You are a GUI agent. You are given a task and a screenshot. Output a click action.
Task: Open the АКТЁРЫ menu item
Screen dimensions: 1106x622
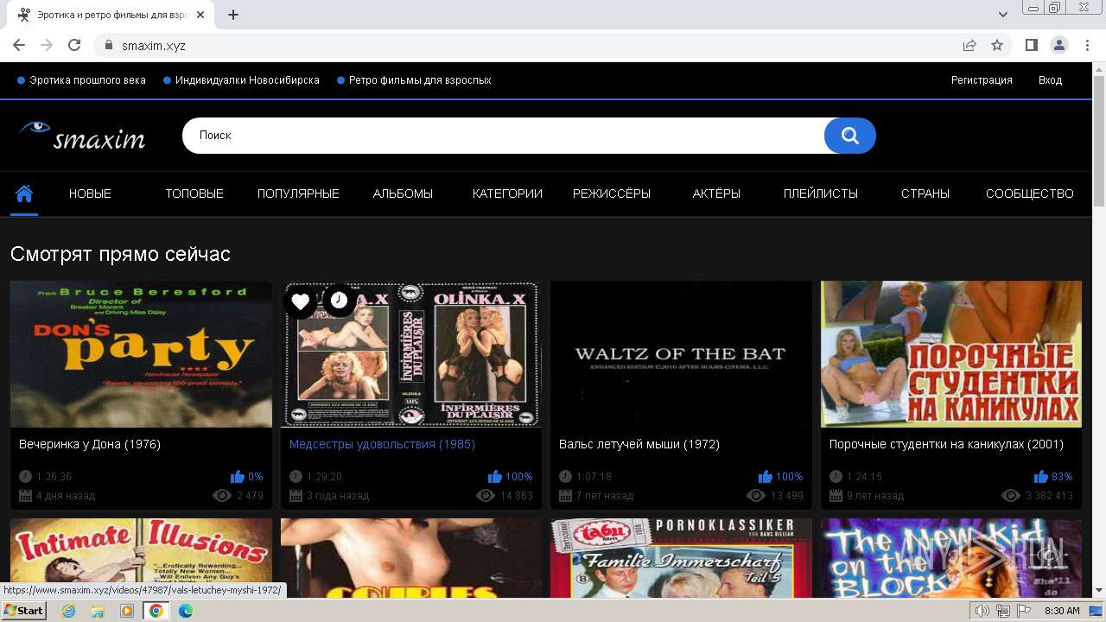coord(716,194)
